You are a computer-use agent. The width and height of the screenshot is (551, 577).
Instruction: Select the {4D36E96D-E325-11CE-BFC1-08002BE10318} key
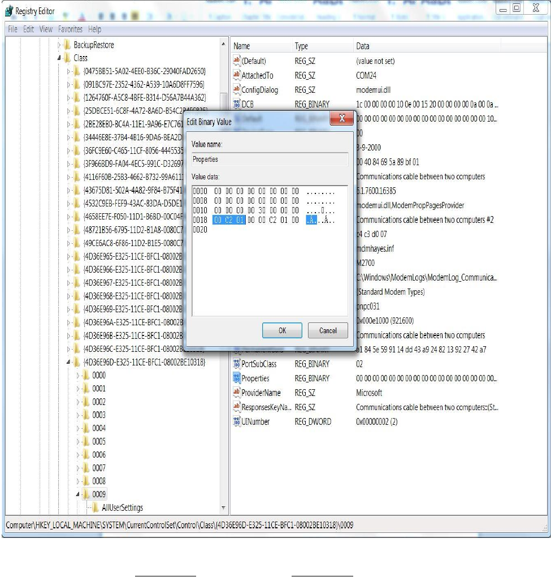[144, 362]
